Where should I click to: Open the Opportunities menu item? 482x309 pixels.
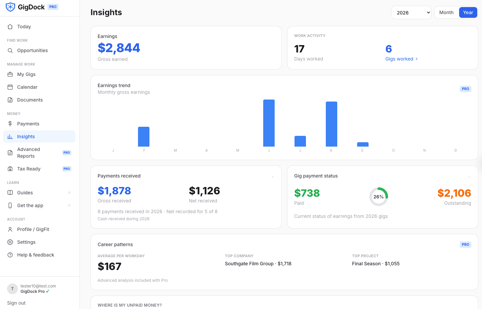pos(39,50)
